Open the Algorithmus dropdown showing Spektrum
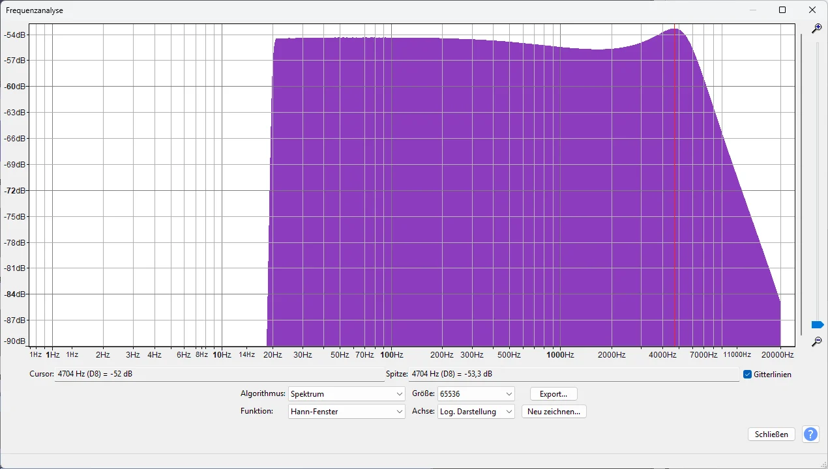The image size is (828, 469). point(347,394)
